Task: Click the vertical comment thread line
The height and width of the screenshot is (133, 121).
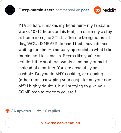Action: coord(10,59)
